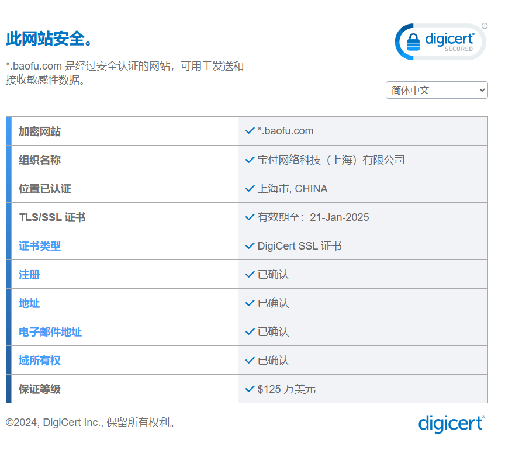Click the DigiCert SSL 证书 value
Image resolution: width=505 pixels, height=450 pixels.
tap(299, 246)
